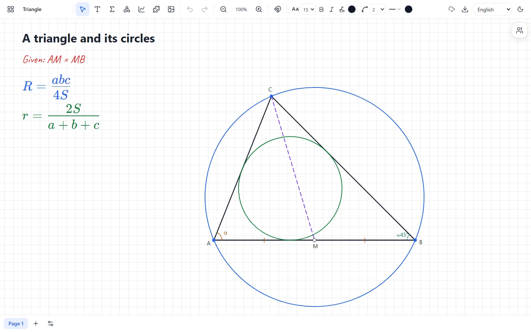Screen dimensions: 531x332
Task: Zoom out with the minus magnifier
Action: [223, 9]
